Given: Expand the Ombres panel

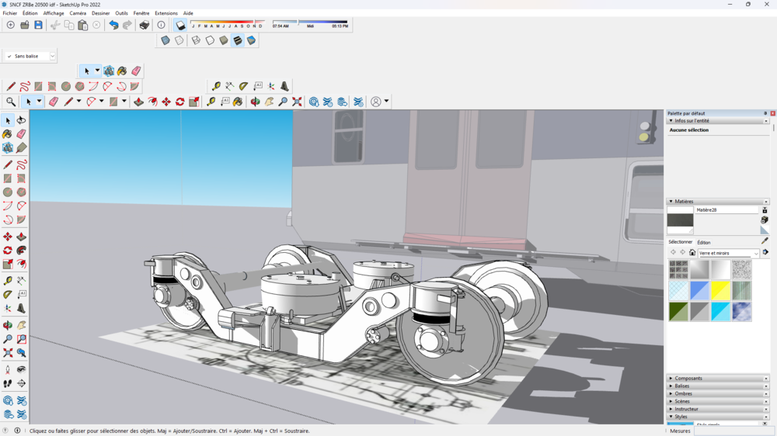Looking at the screenshot, I should pos(671,393).
